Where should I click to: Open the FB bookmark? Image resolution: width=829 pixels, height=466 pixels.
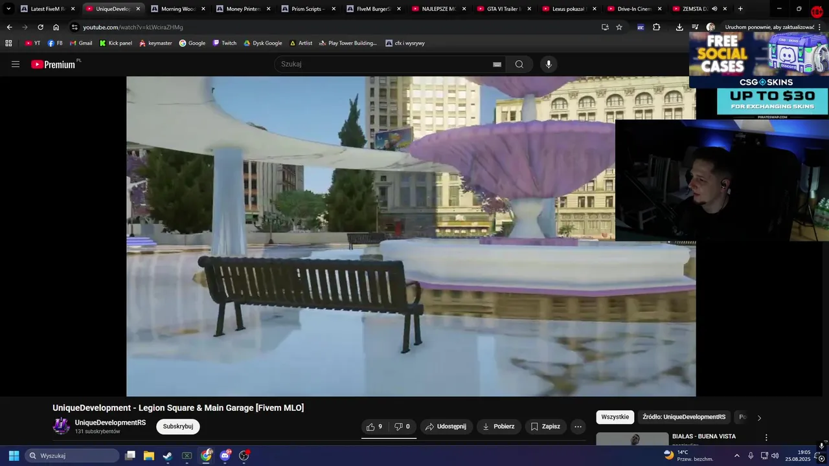pos(55,43)
